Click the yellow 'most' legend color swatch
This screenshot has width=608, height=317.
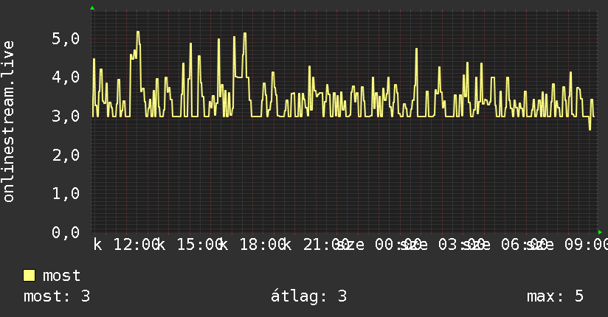click(29, 276)
